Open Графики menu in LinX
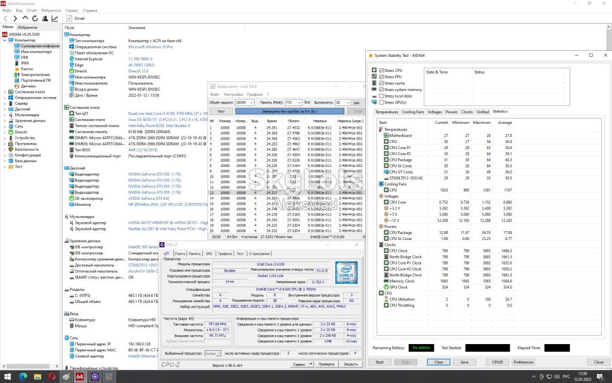The width and height of the screenshot is (612, 383). pos(255,95)
